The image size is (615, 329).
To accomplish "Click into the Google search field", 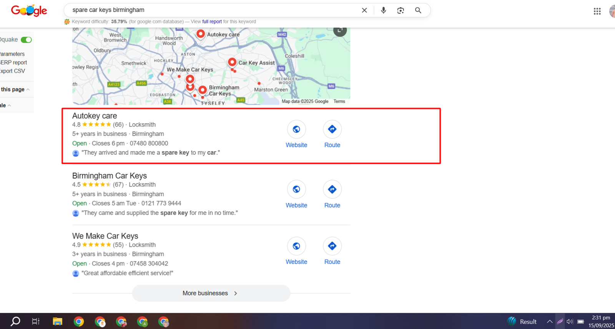I will coord(211,10).
